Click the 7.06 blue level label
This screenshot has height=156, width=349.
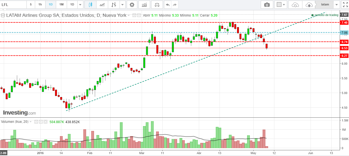click(344, 33)
